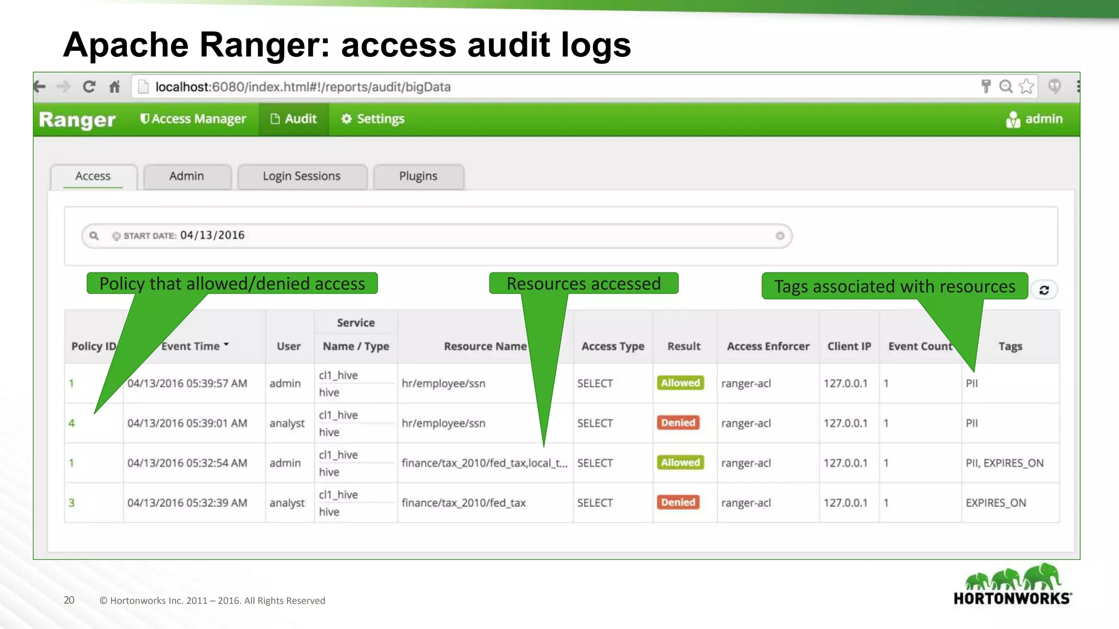Select event time 04/13/2016 05:39:57 AM
Screen dimensions: 1119x629
click(187, 383)
